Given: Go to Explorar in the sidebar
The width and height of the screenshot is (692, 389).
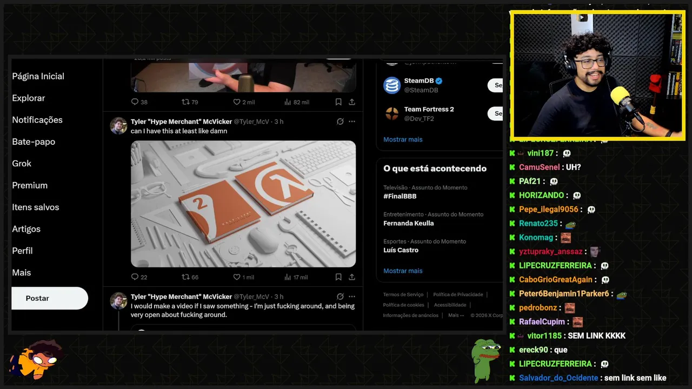Looking at the screenshot, I should [29, 98].
